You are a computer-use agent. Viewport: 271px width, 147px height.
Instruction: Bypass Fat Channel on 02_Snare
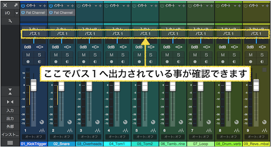coord(51,13)
